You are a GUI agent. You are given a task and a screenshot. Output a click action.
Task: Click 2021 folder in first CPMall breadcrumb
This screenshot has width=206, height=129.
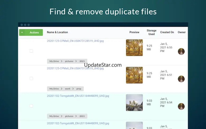click(82, 61)
